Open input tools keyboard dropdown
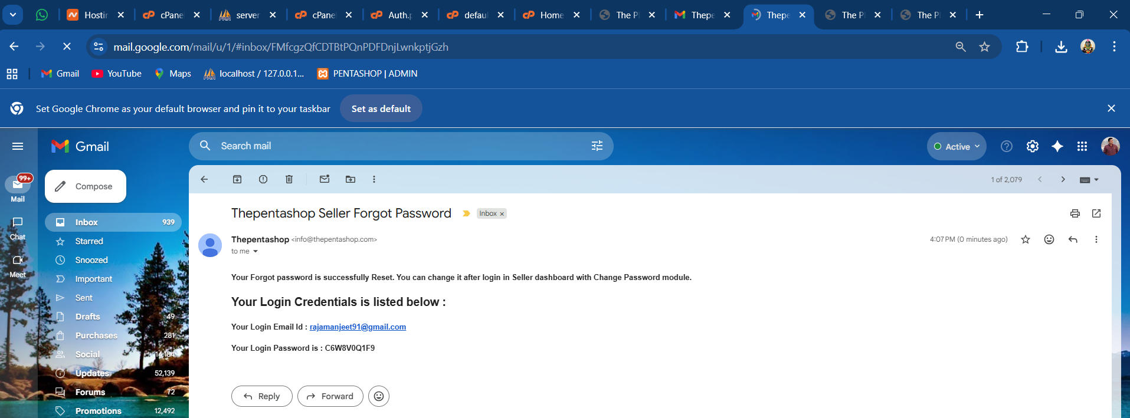Screen dimensions: 1130x418 point(1089,180)
